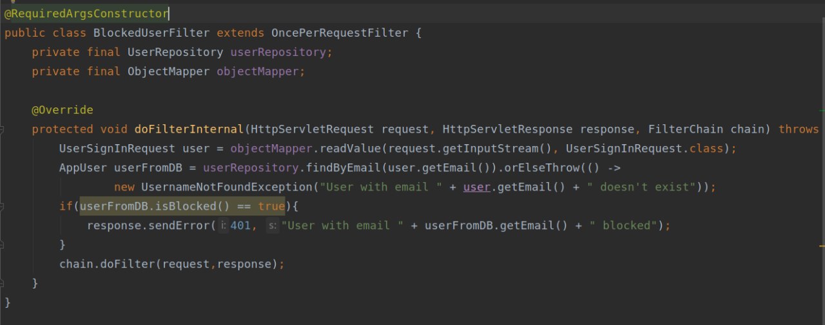This screenshot has height=325, width=825.
Task: Click the AppUser type name
Action: 83,168
